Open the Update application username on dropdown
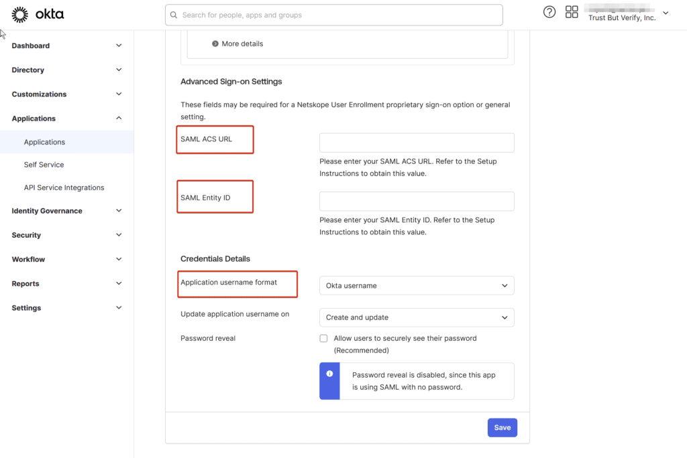 pos(416,317)
